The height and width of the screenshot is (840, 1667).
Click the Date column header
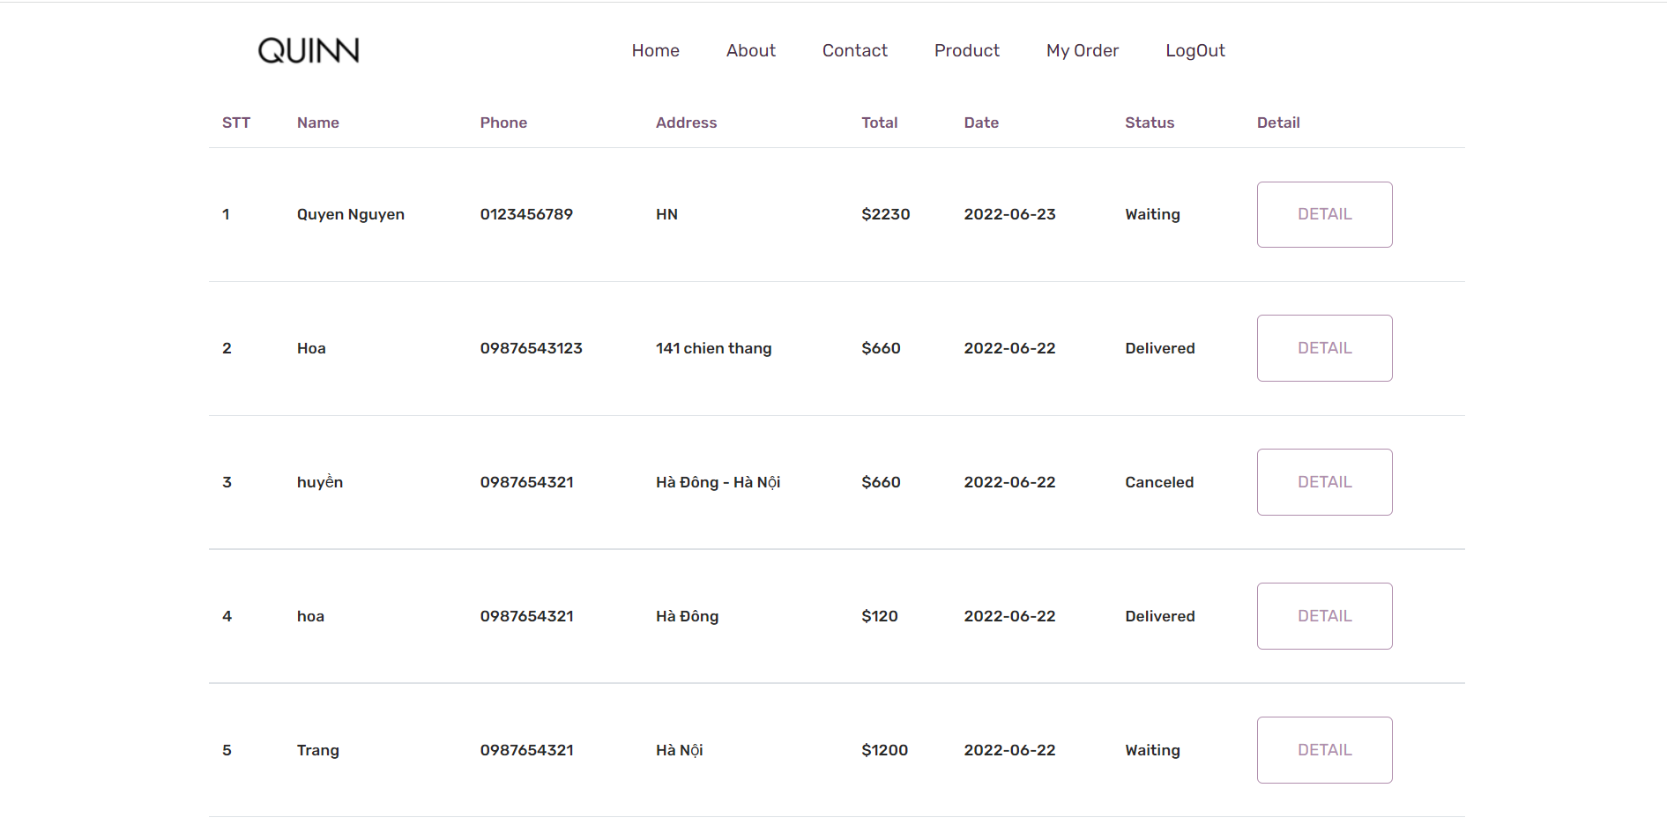pos(981,123)
